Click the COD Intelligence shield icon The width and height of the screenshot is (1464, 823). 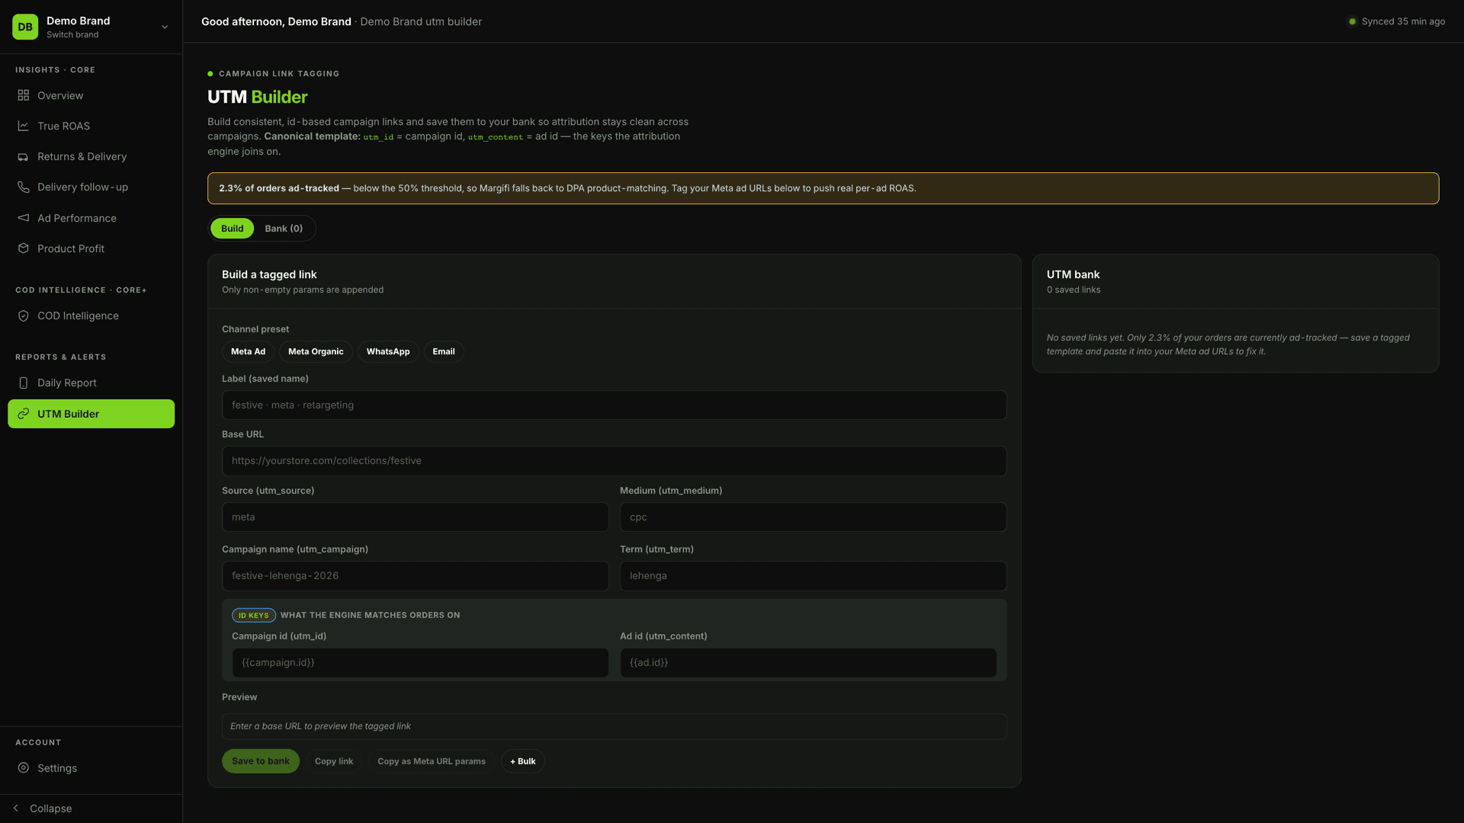pyautogui.click(x=24, y=315)
